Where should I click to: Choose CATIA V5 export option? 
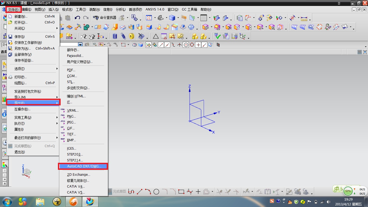[83, 192]
